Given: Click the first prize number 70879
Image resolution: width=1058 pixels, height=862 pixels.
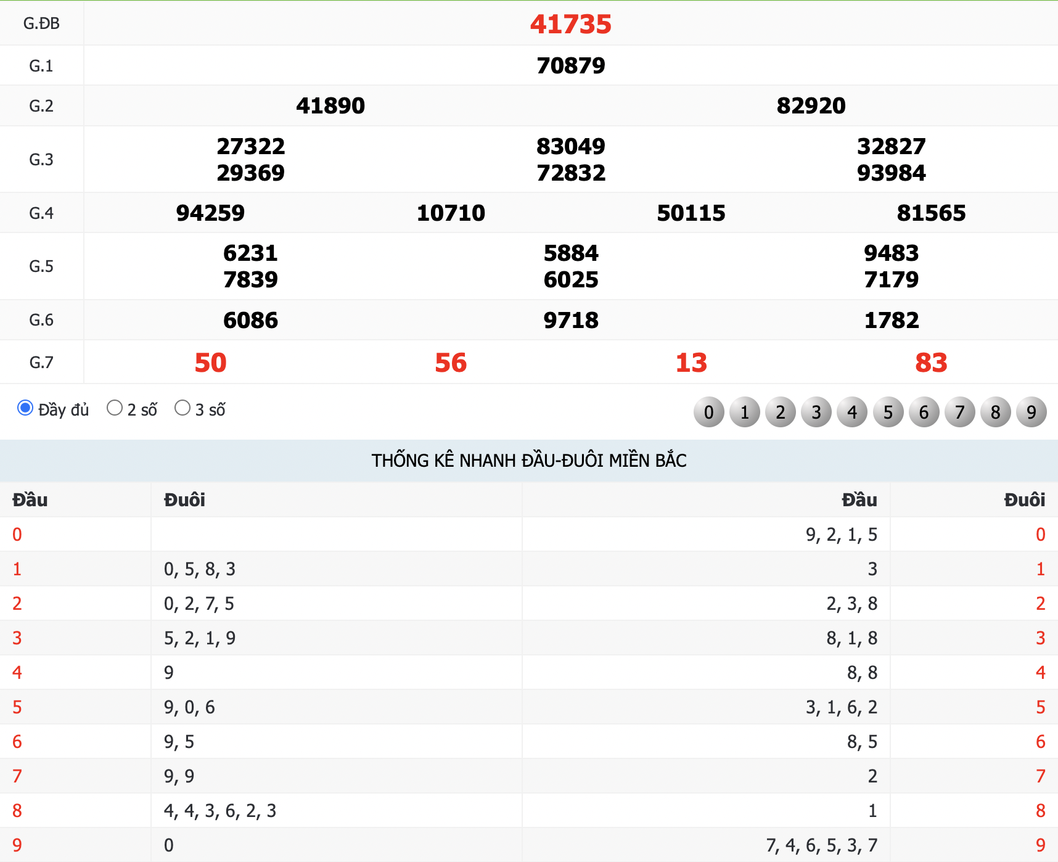Looking at the screenshot, I should pos(570,65).
